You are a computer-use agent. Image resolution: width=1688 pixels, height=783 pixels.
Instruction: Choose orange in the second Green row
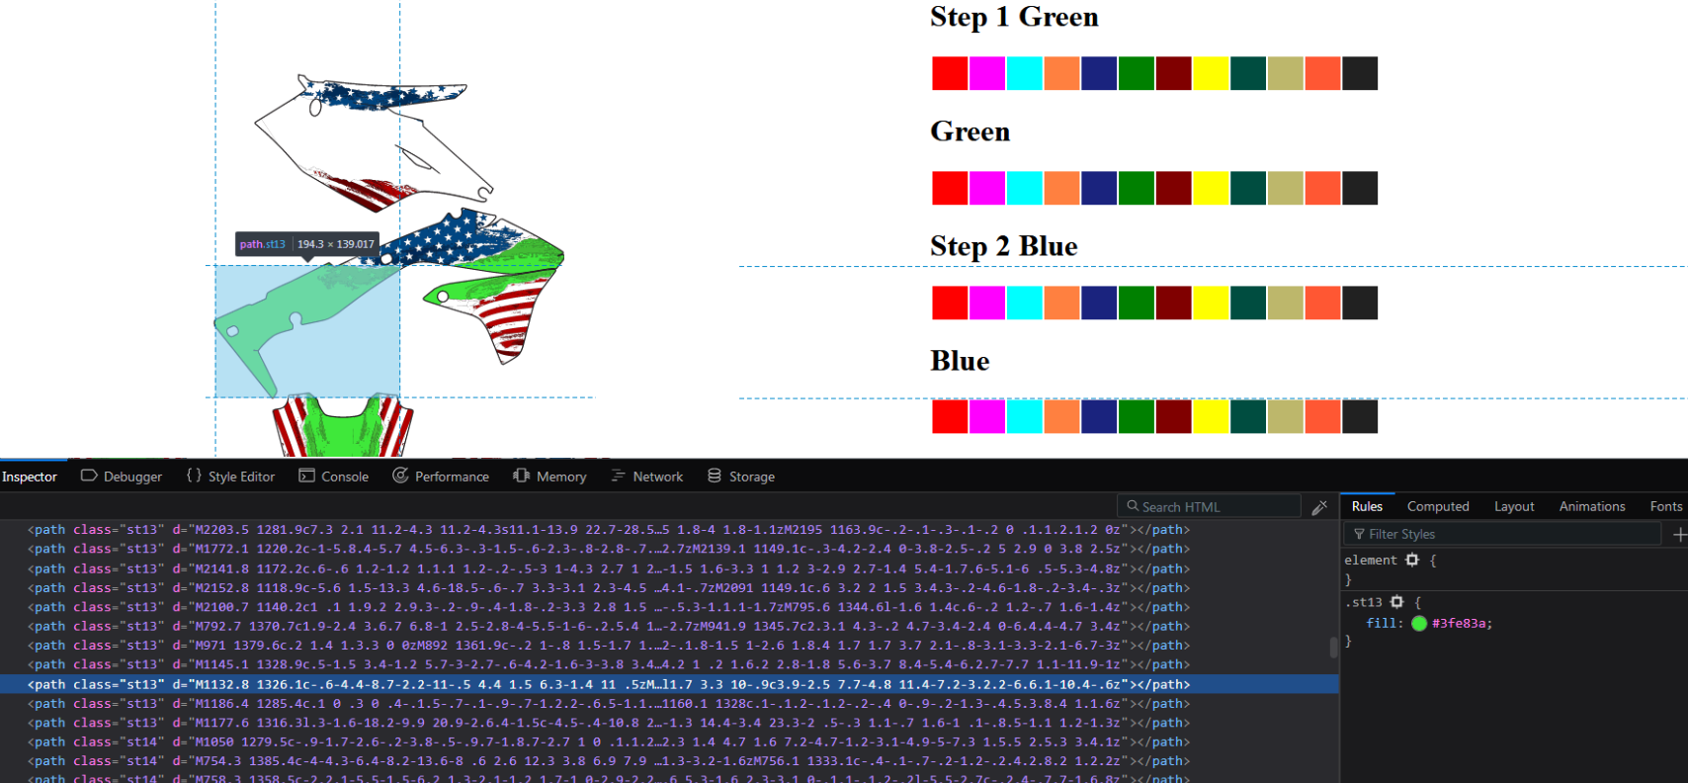click(1061, 188)
